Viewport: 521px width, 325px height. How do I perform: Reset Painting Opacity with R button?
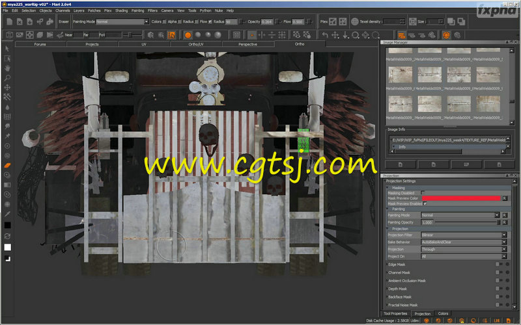point(504,222)
